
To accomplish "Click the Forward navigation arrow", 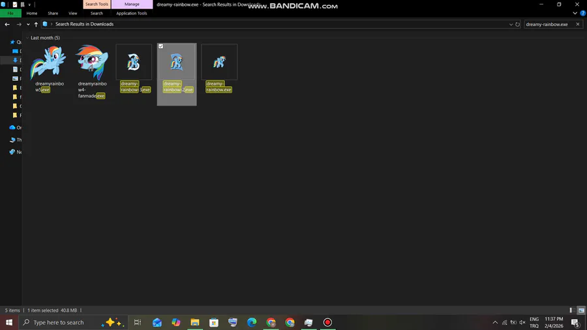I will point(19,24).
